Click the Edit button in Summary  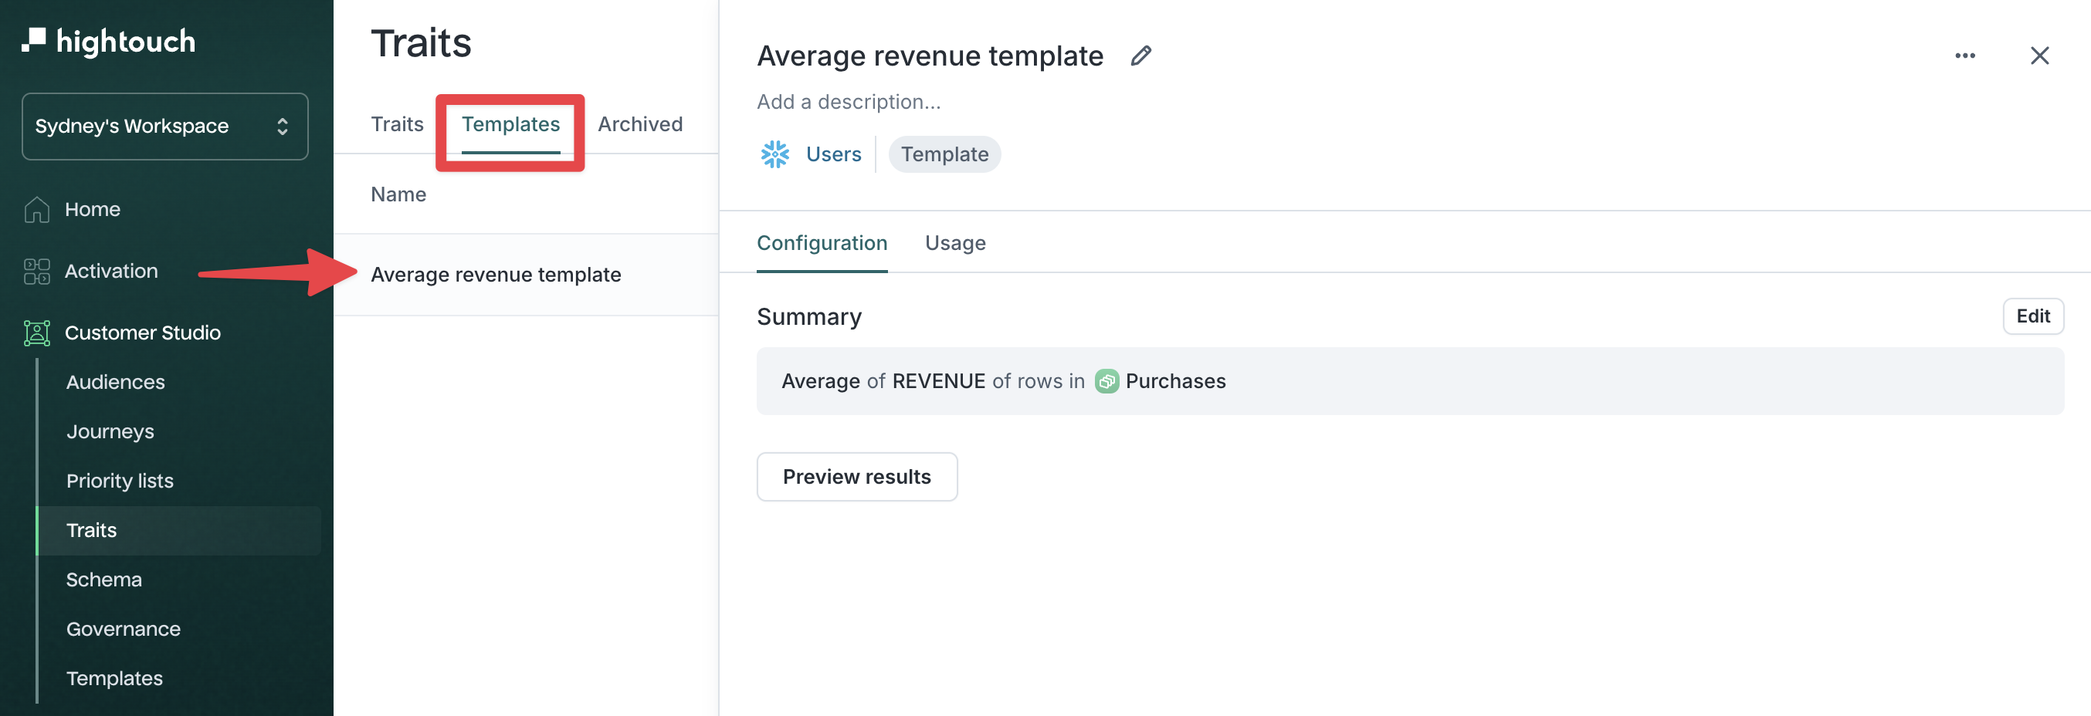[2032, 316]
